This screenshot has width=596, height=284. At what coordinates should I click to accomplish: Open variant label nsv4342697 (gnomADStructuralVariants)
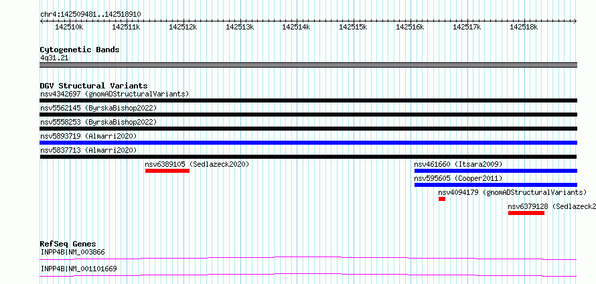[x=115, y=94]
